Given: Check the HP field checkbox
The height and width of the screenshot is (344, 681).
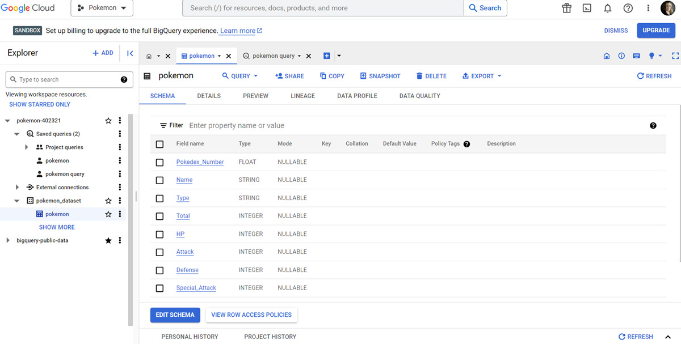Looking at the screenshot, I should point(159,235).
